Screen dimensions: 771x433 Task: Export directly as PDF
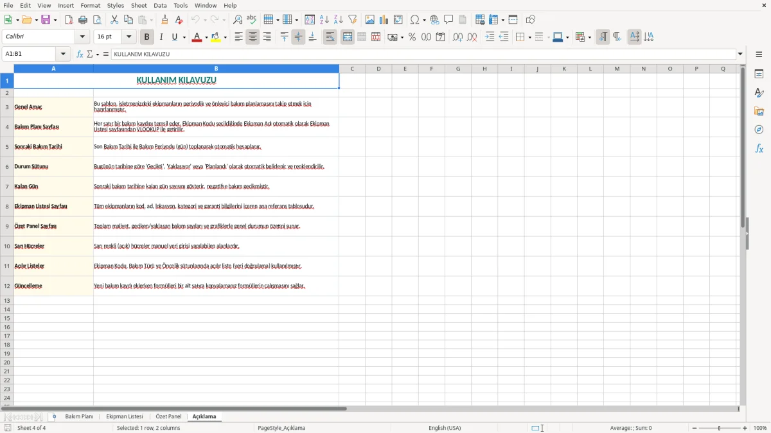(69, 20)
